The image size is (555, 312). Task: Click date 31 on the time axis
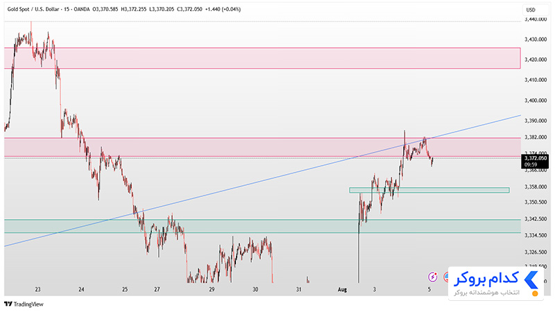(299, 289)
